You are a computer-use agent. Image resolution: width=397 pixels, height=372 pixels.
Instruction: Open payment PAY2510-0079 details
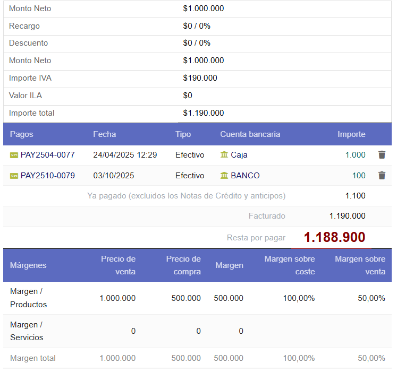[x=47, y=176]
